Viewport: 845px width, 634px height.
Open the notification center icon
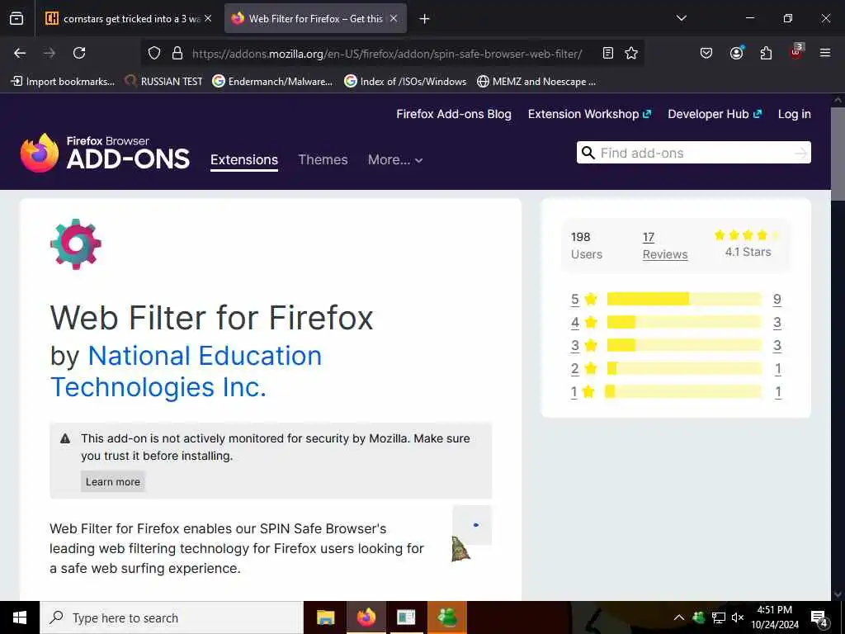tap(819, 618)
